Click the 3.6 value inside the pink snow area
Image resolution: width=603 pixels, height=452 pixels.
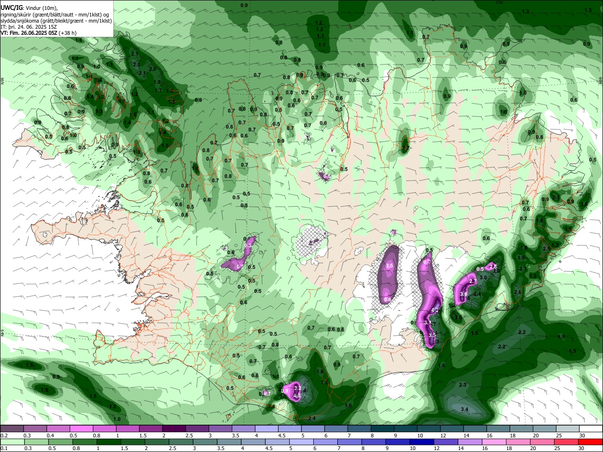coord(464,294)
